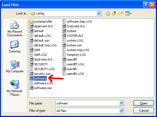
Task: Click the Back navigation arrow icon
Action: tap(108, 13)
